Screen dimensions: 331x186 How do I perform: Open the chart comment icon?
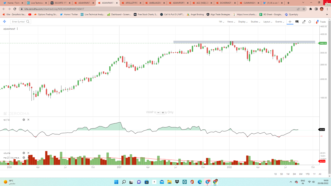click(297, 22)
